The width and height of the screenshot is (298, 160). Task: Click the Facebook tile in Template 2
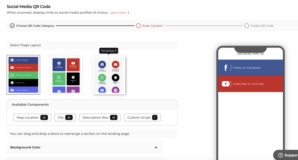pos(59,65)
